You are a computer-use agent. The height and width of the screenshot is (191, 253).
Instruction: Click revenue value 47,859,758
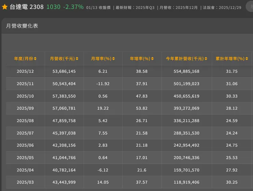(64, 121)
